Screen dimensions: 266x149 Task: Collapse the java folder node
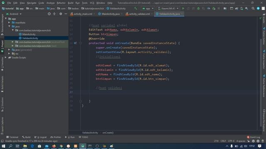pyautogui.click(x=9, y=26)
